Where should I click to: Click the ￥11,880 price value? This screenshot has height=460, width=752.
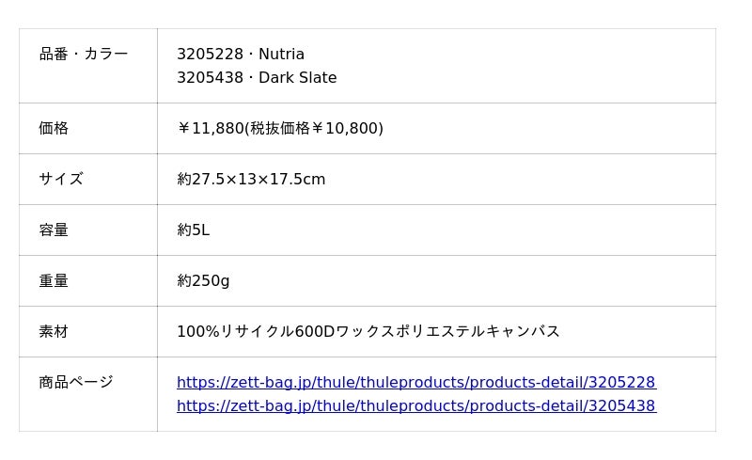tap(211, 128)
